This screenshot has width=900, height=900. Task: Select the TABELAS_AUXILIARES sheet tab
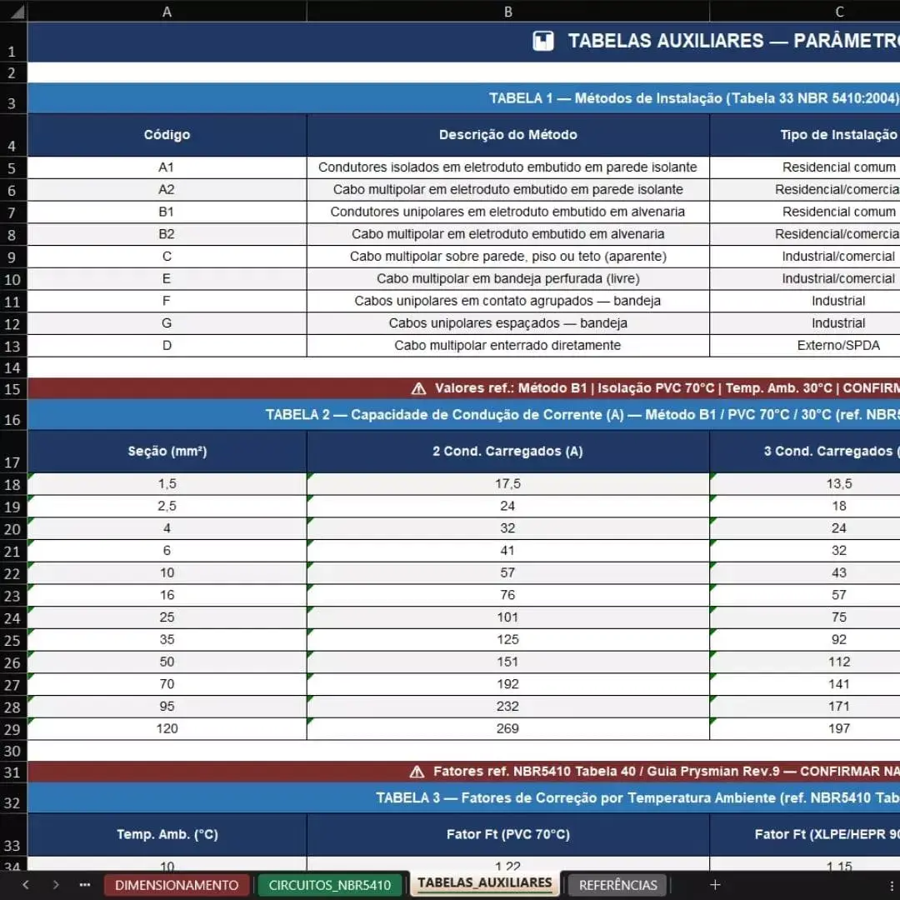[x=484, y=882]
